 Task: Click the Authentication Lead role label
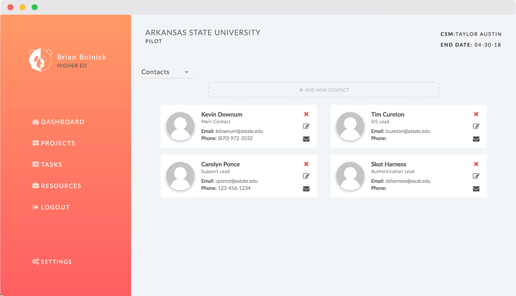(x=393, y=171)
